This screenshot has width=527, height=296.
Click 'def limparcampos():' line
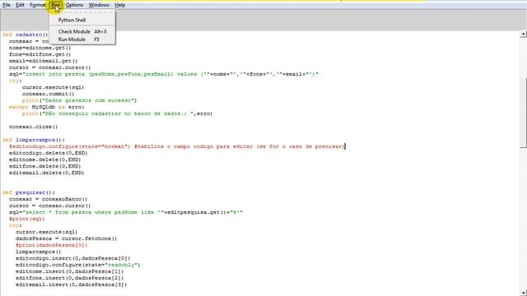33,140
